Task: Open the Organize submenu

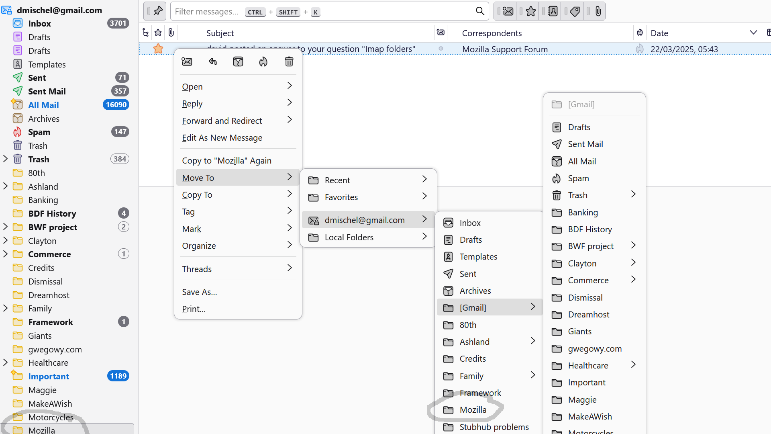Action: [238, 246]
